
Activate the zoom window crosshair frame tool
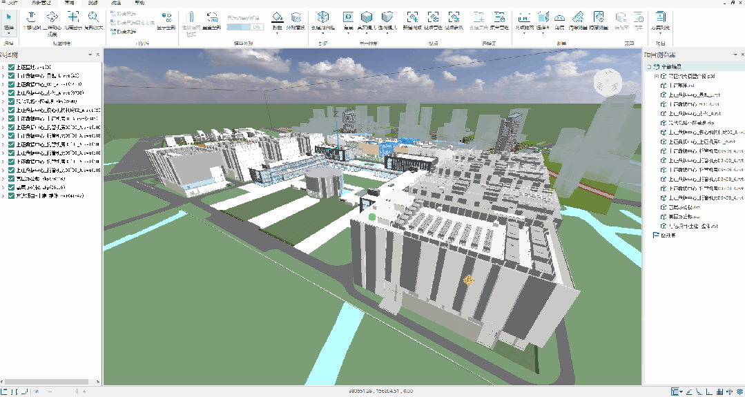pos(72,17)
